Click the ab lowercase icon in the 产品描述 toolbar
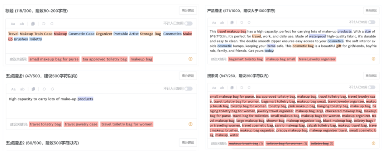The width and height of the screenshot is (383, 151). [x=222, y=23]
